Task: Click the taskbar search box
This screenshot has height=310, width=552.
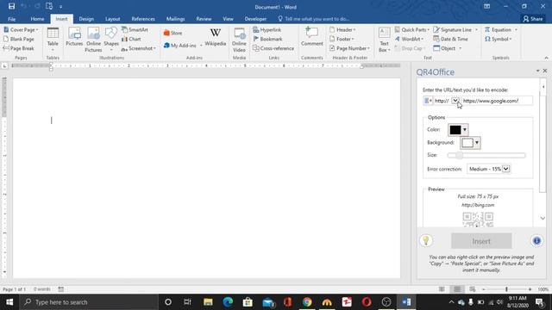Action: (89, 302)
